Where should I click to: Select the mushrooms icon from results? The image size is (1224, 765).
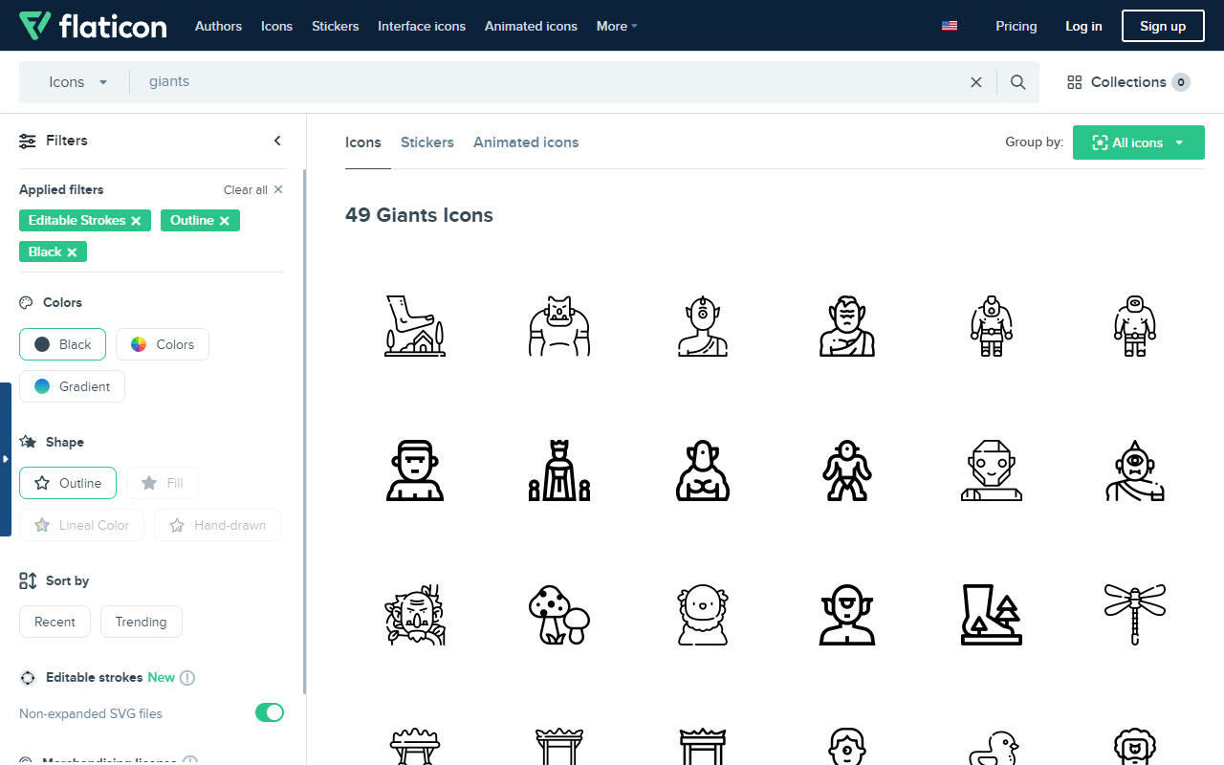point(559,615)
